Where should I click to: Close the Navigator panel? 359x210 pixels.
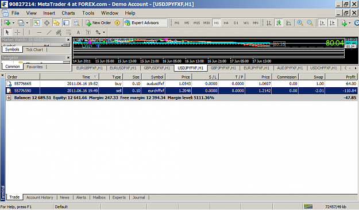click(x=68, y=57)
